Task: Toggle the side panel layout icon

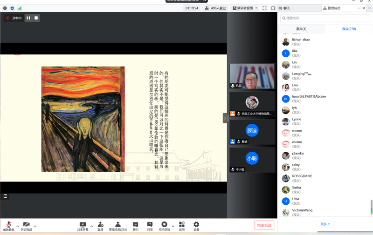Action: (273, 8)
